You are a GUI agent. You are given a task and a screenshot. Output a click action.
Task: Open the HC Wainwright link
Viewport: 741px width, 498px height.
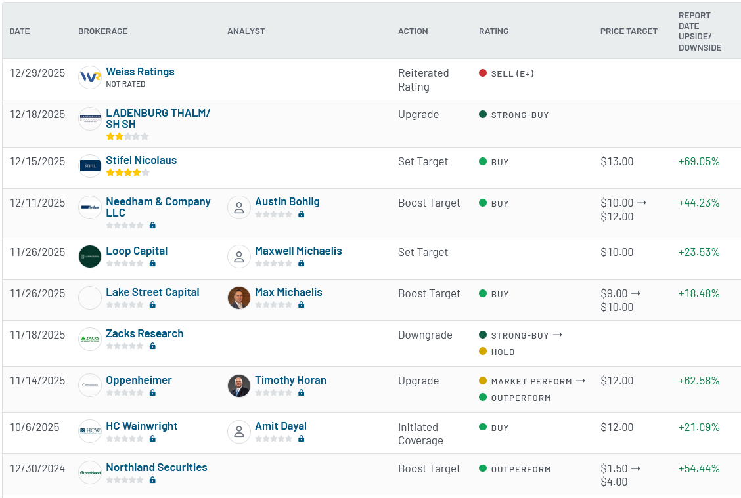point(142,426)
